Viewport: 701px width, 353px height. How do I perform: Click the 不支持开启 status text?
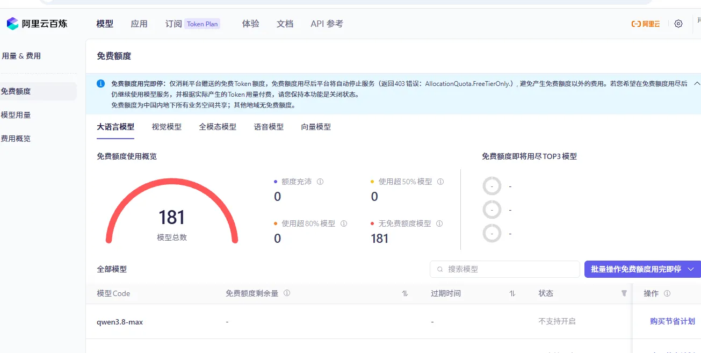(x=557, y=321)
